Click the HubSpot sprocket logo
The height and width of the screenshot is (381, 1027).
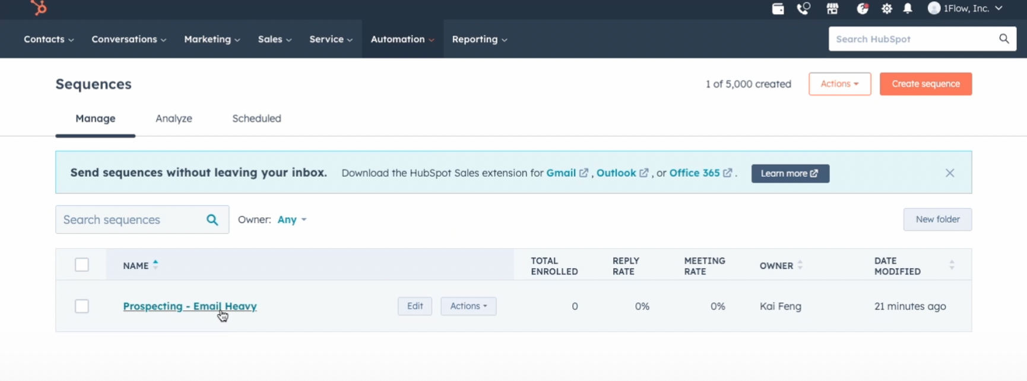pos(39,8)
